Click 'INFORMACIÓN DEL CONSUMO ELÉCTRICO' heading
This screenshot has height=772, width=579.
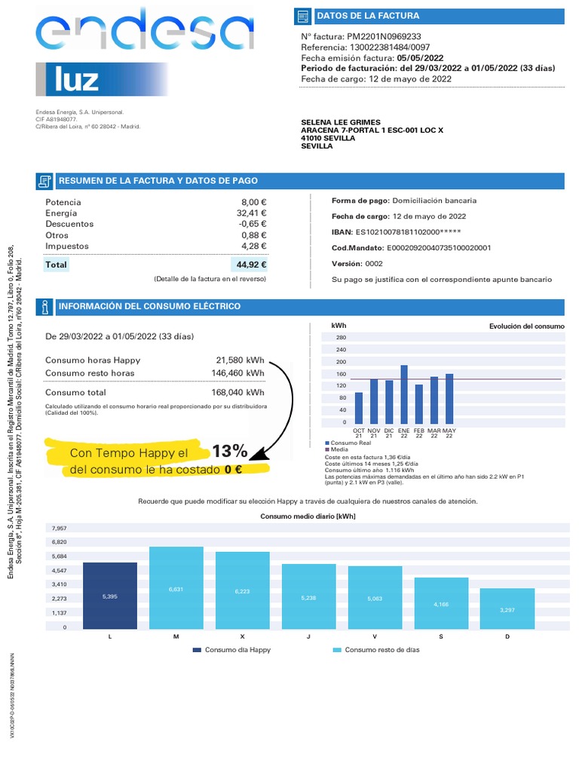[150, 307]
